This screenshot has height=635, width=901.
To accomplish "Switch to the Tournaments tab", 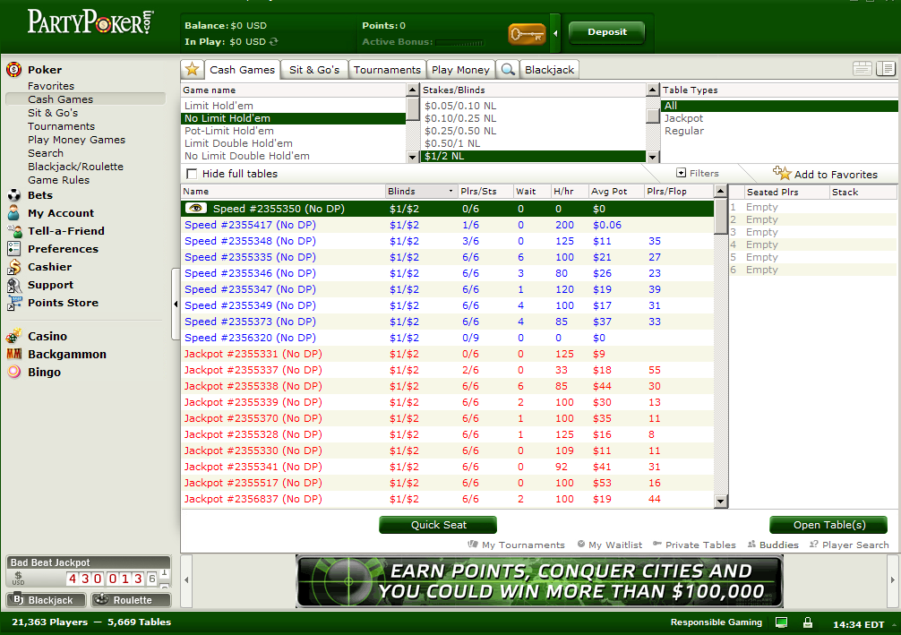I will point(387,70).
